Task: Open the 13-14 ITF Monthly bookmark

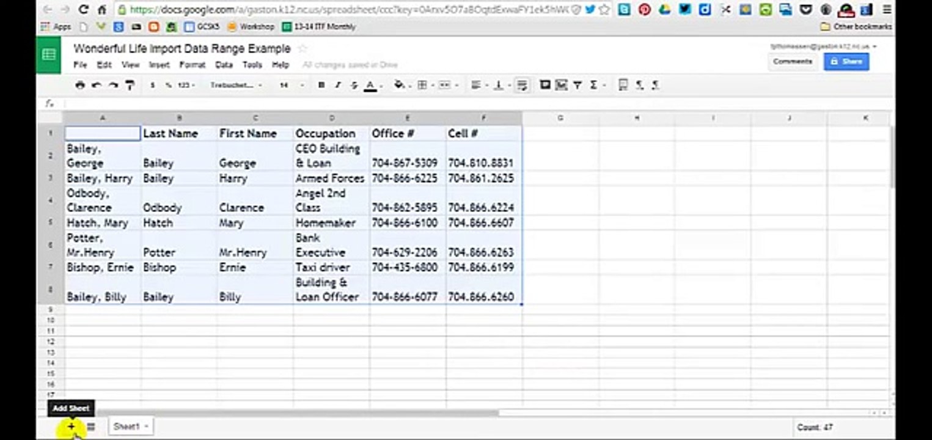Action: tap(319, 27)
